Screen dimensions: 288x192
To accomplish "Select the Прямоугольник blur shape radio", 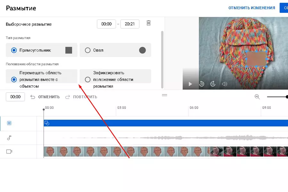I will (x=14, y=50).
